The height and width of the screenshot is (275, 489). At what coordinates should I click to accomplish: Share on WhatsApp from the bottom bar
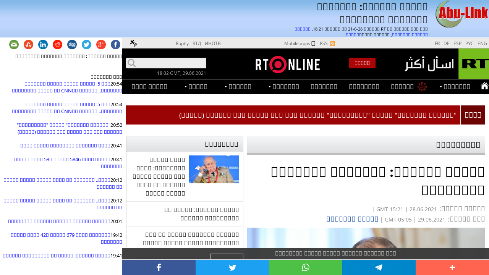(x=306, y=267)
